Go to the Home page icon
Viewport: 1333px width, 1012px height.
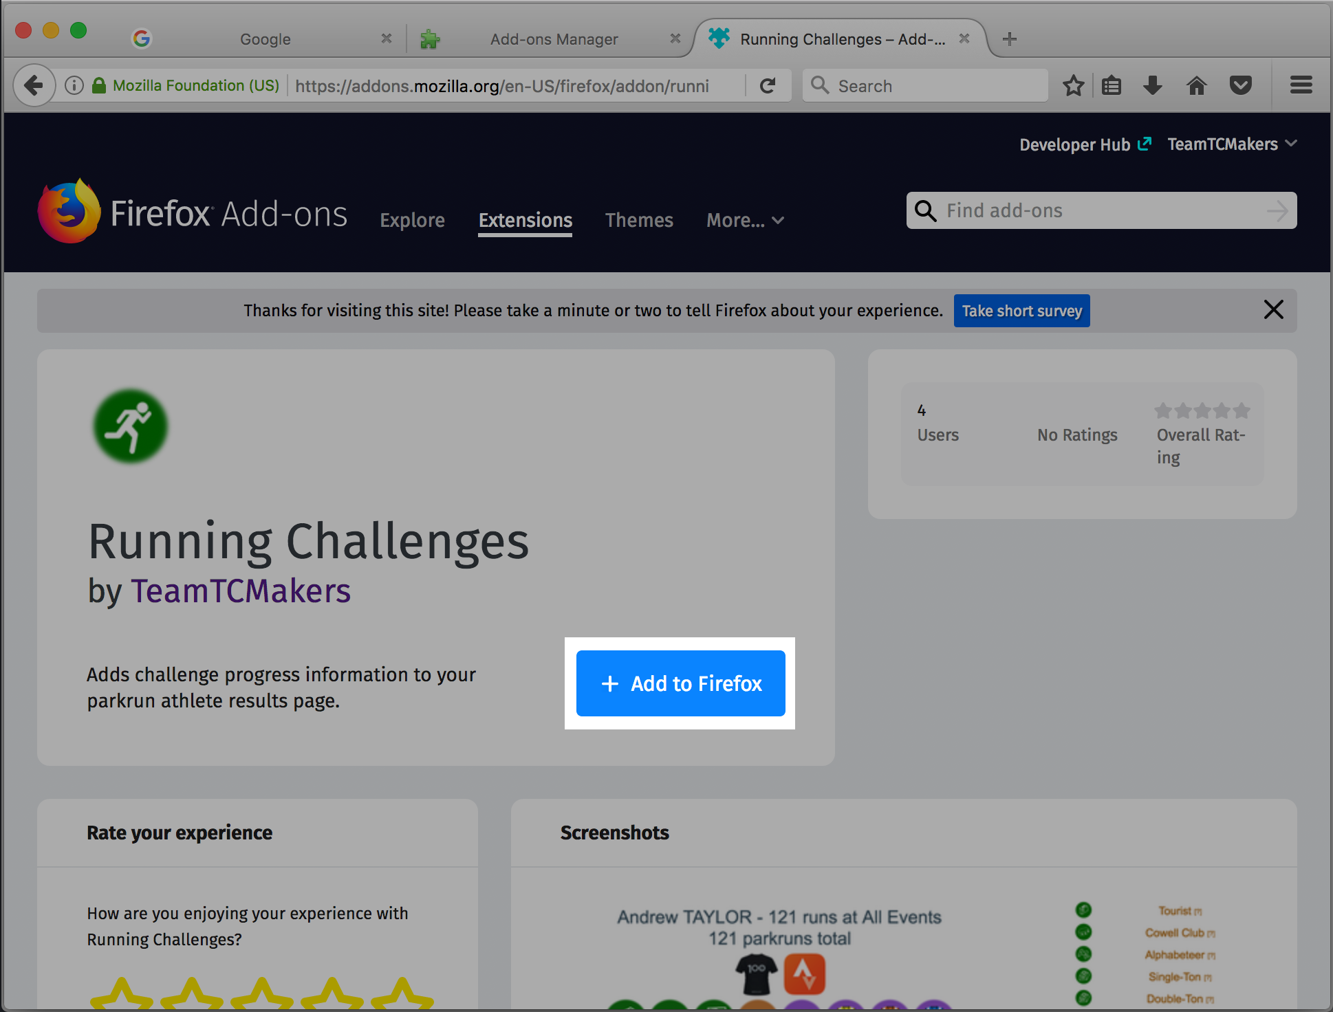1197,86
